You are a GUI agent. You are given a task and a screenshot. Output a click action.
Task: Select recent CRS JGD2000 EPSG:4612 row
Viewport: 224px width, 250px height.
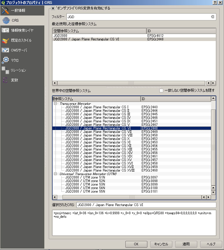134,36
